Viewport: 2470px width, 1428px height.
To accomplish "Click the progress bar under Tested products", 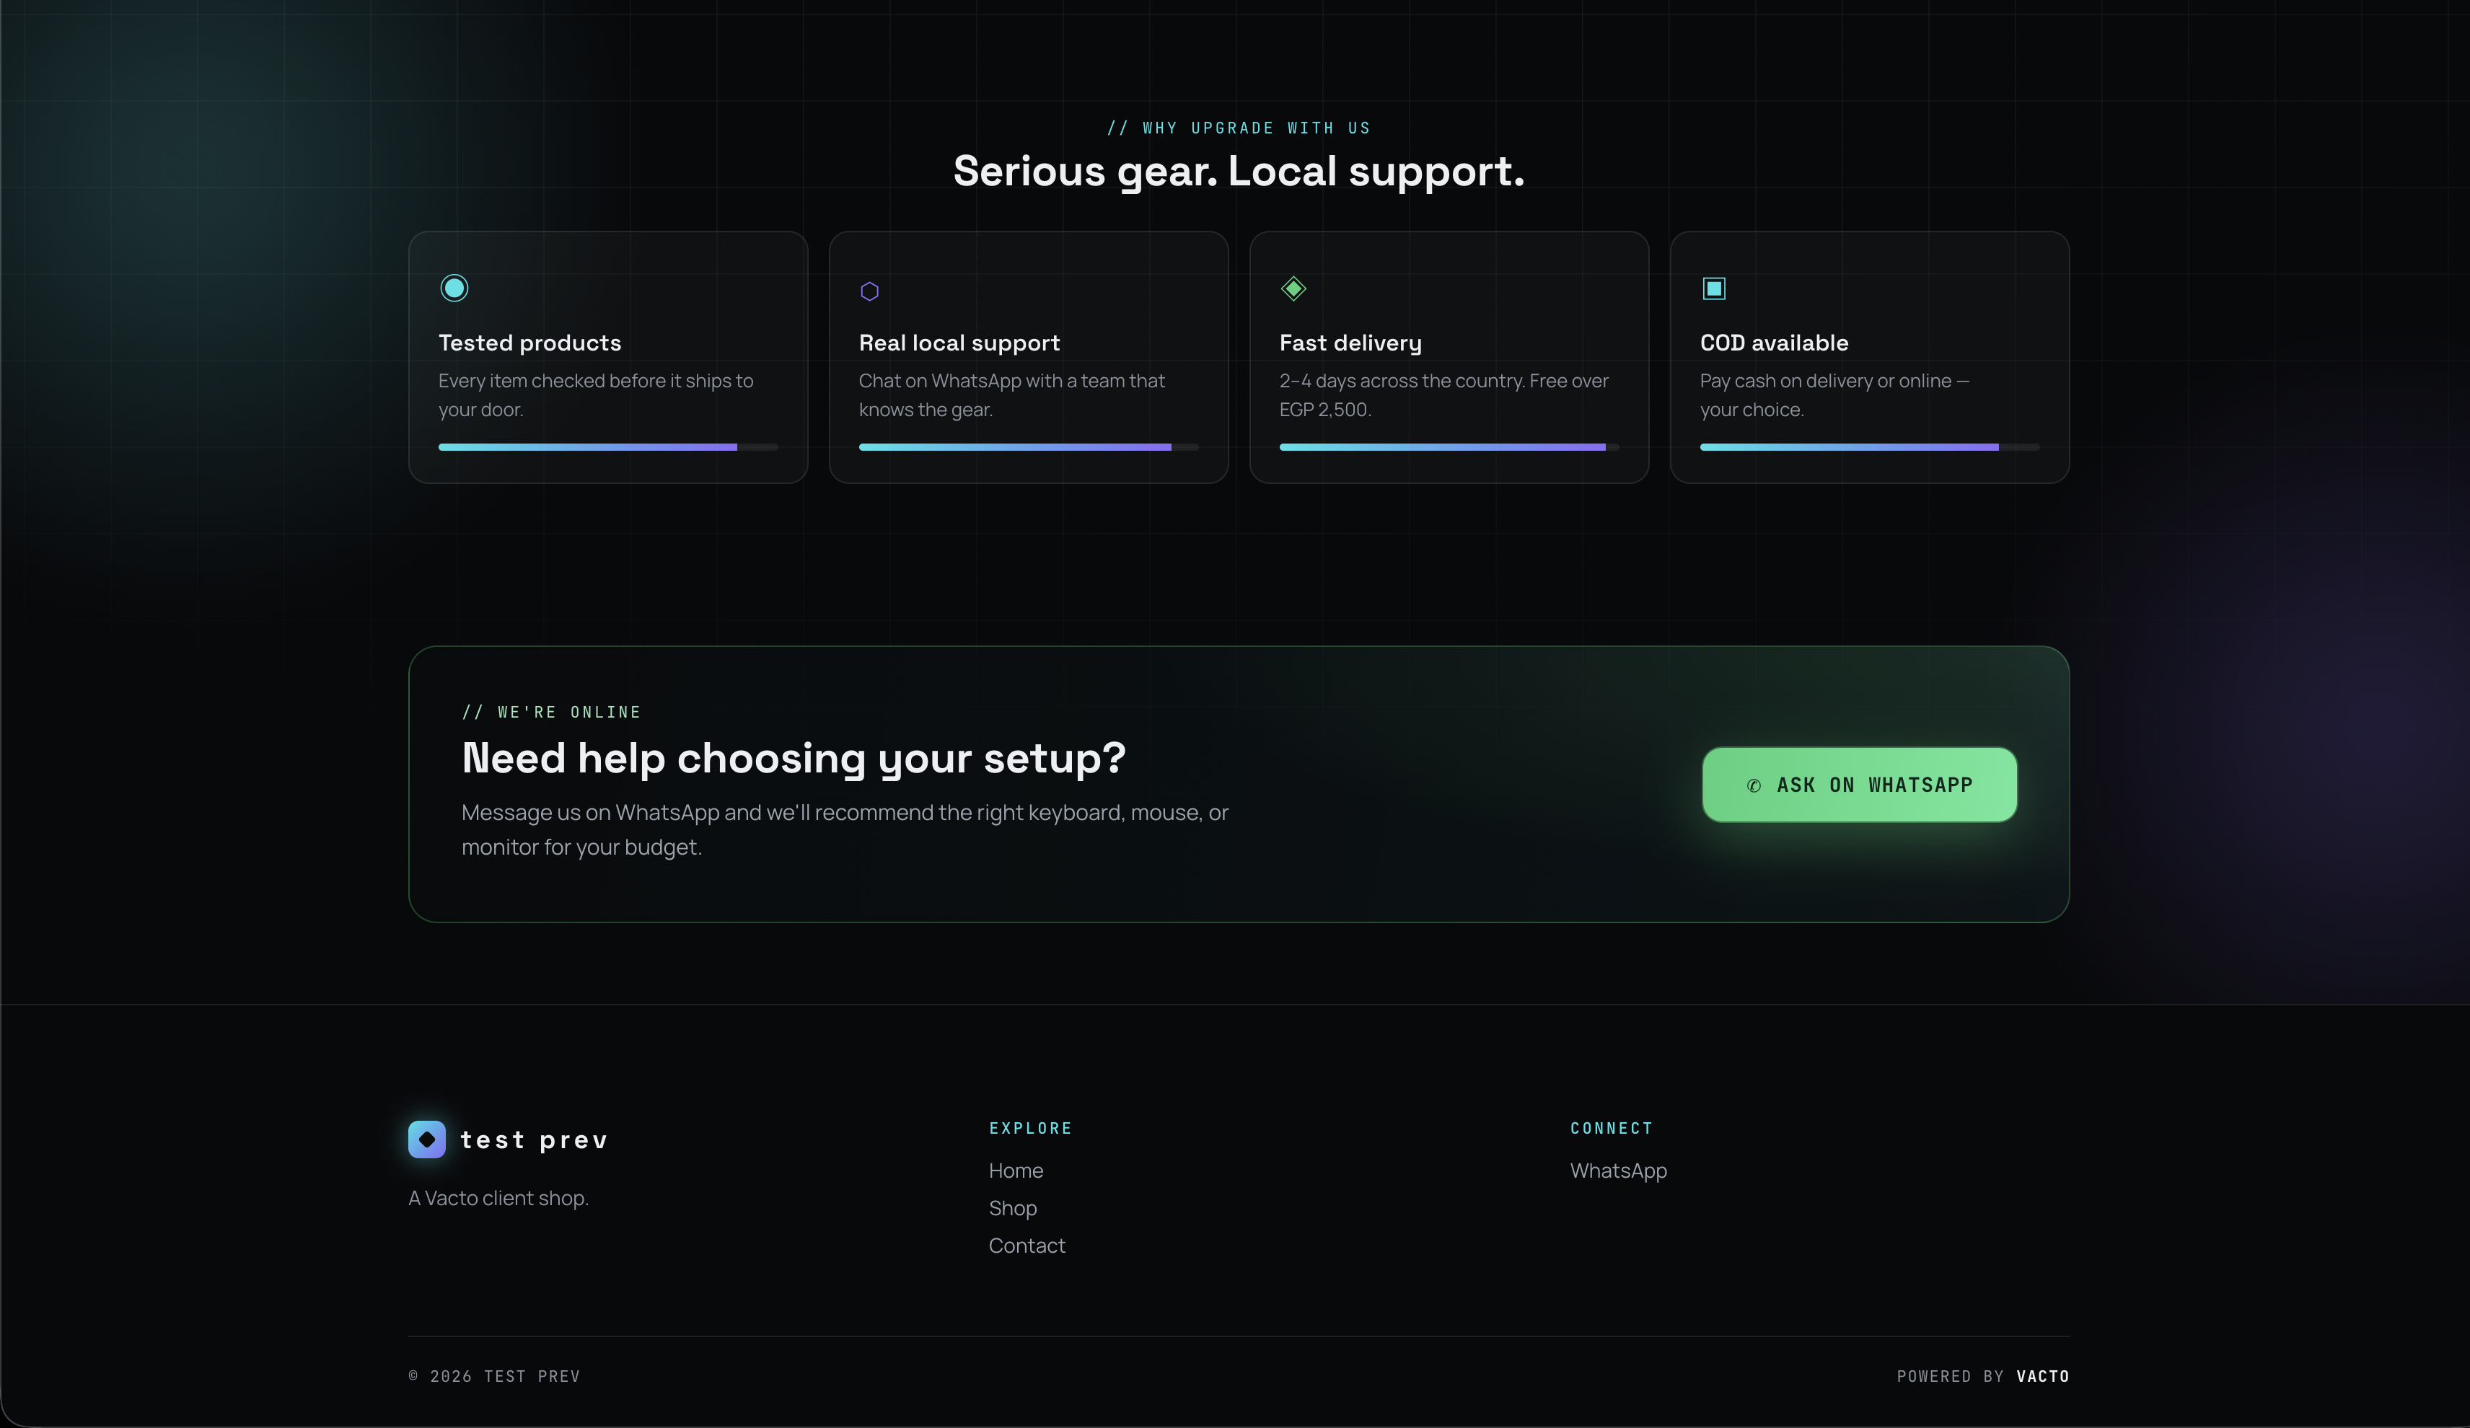I will pyautogui.click(x=607, y=447).
